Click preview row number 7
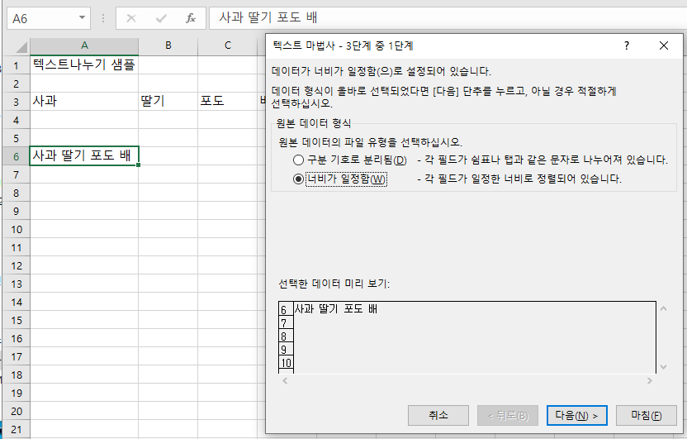687x439 pixels. [284, 323]
